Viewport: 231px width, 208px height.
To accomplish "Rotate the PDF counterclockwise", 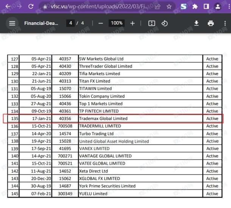I will click(164, 23).
